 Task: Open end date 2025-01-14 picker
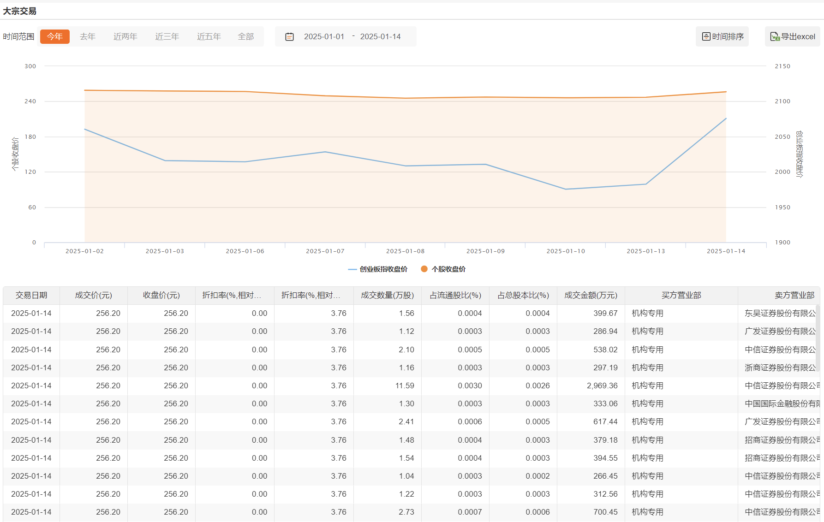(x=380, y=36)
